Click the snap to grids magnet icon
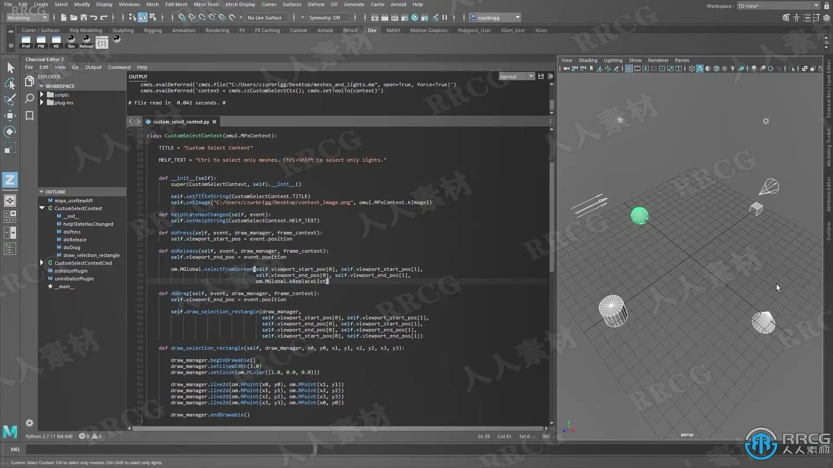833x468 pixels. 182,17
